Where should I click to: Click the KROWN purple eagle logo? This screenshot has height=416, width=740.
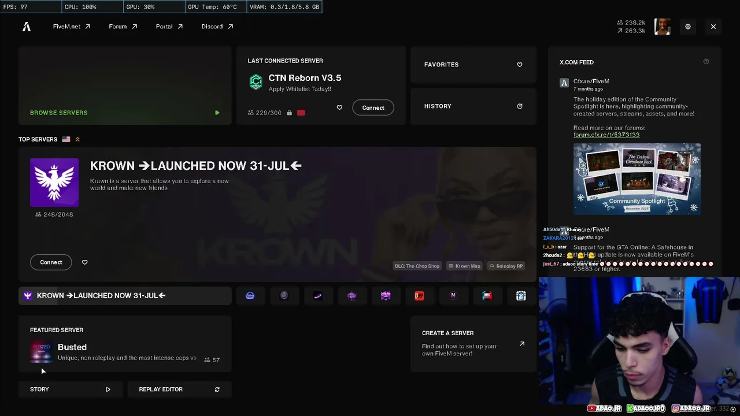(54, 183)
